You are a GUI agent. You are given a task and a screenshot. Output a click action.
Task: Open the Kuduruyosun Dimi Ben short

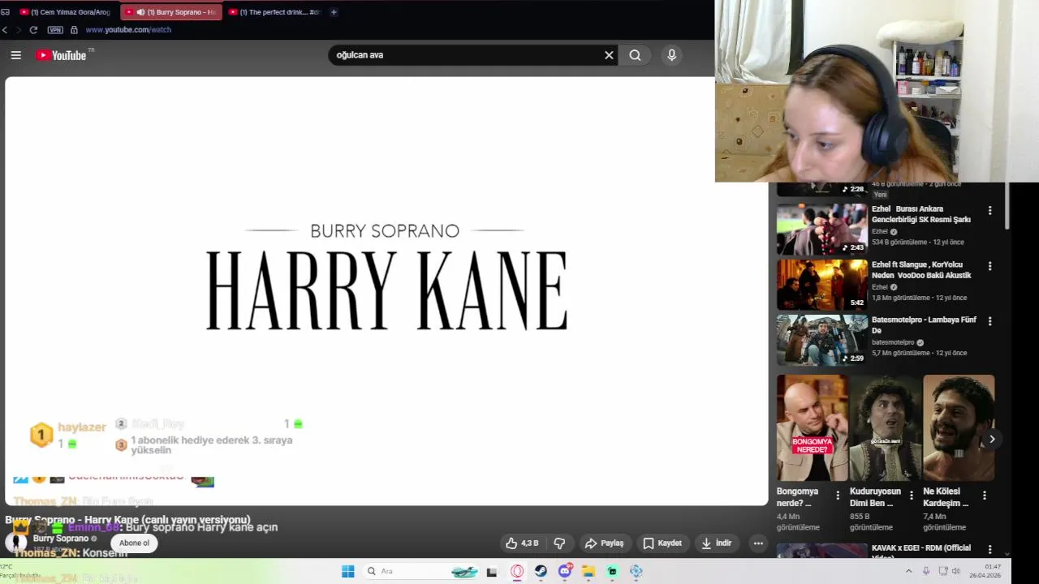pyautogui.click(x=885, y=427)
